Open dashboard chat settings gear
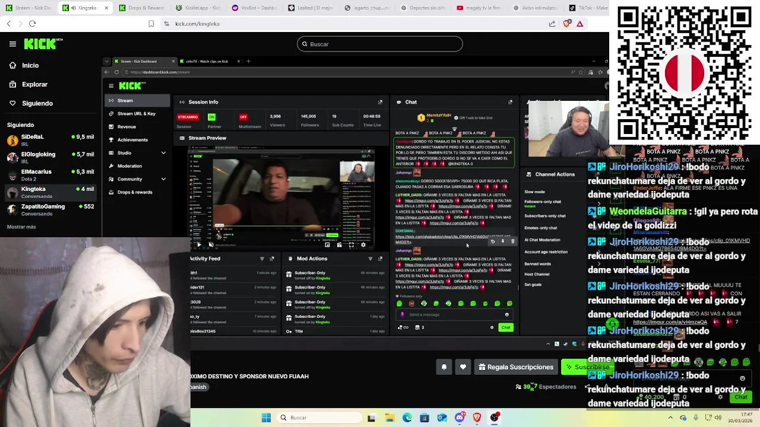The width and height of the screenshot is (760, 427). [x=492, y=327]
